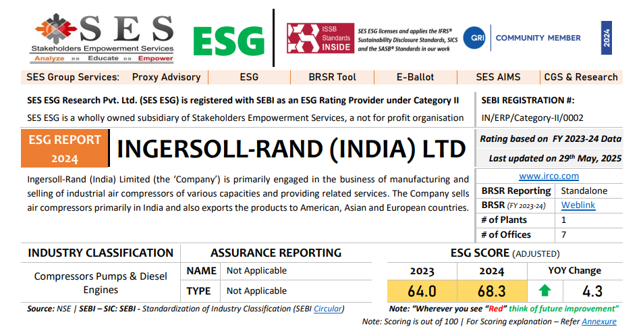Open the SES AIMS service item
This screenshot has height=329, width=641.
click(x=498, y=77)
